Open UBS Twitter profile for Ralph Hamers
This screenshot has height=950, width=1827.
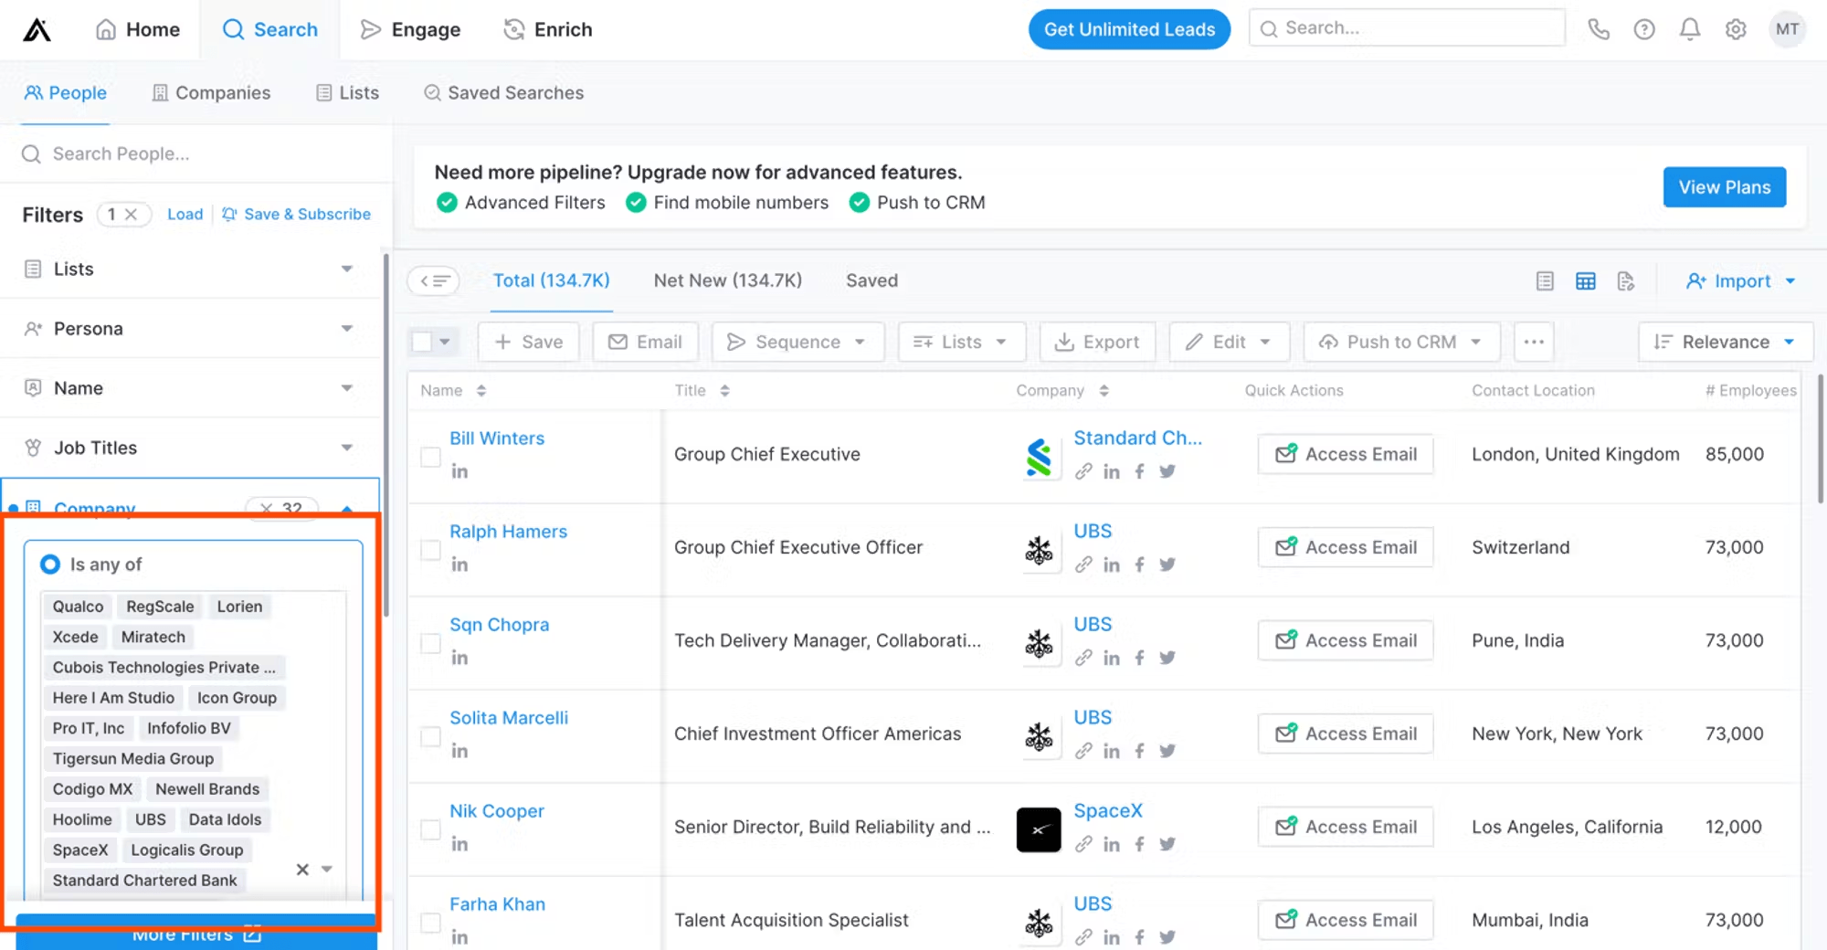[x=1167, y=564]
